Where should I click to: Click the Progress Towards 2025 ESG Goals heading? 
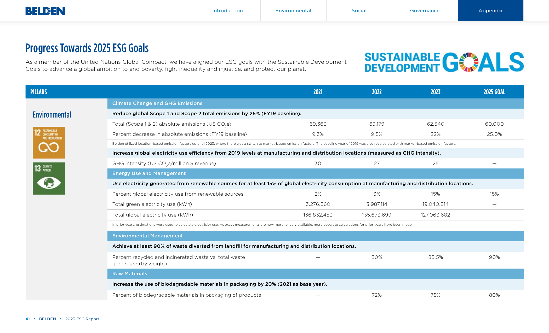(x=87, y=48)
